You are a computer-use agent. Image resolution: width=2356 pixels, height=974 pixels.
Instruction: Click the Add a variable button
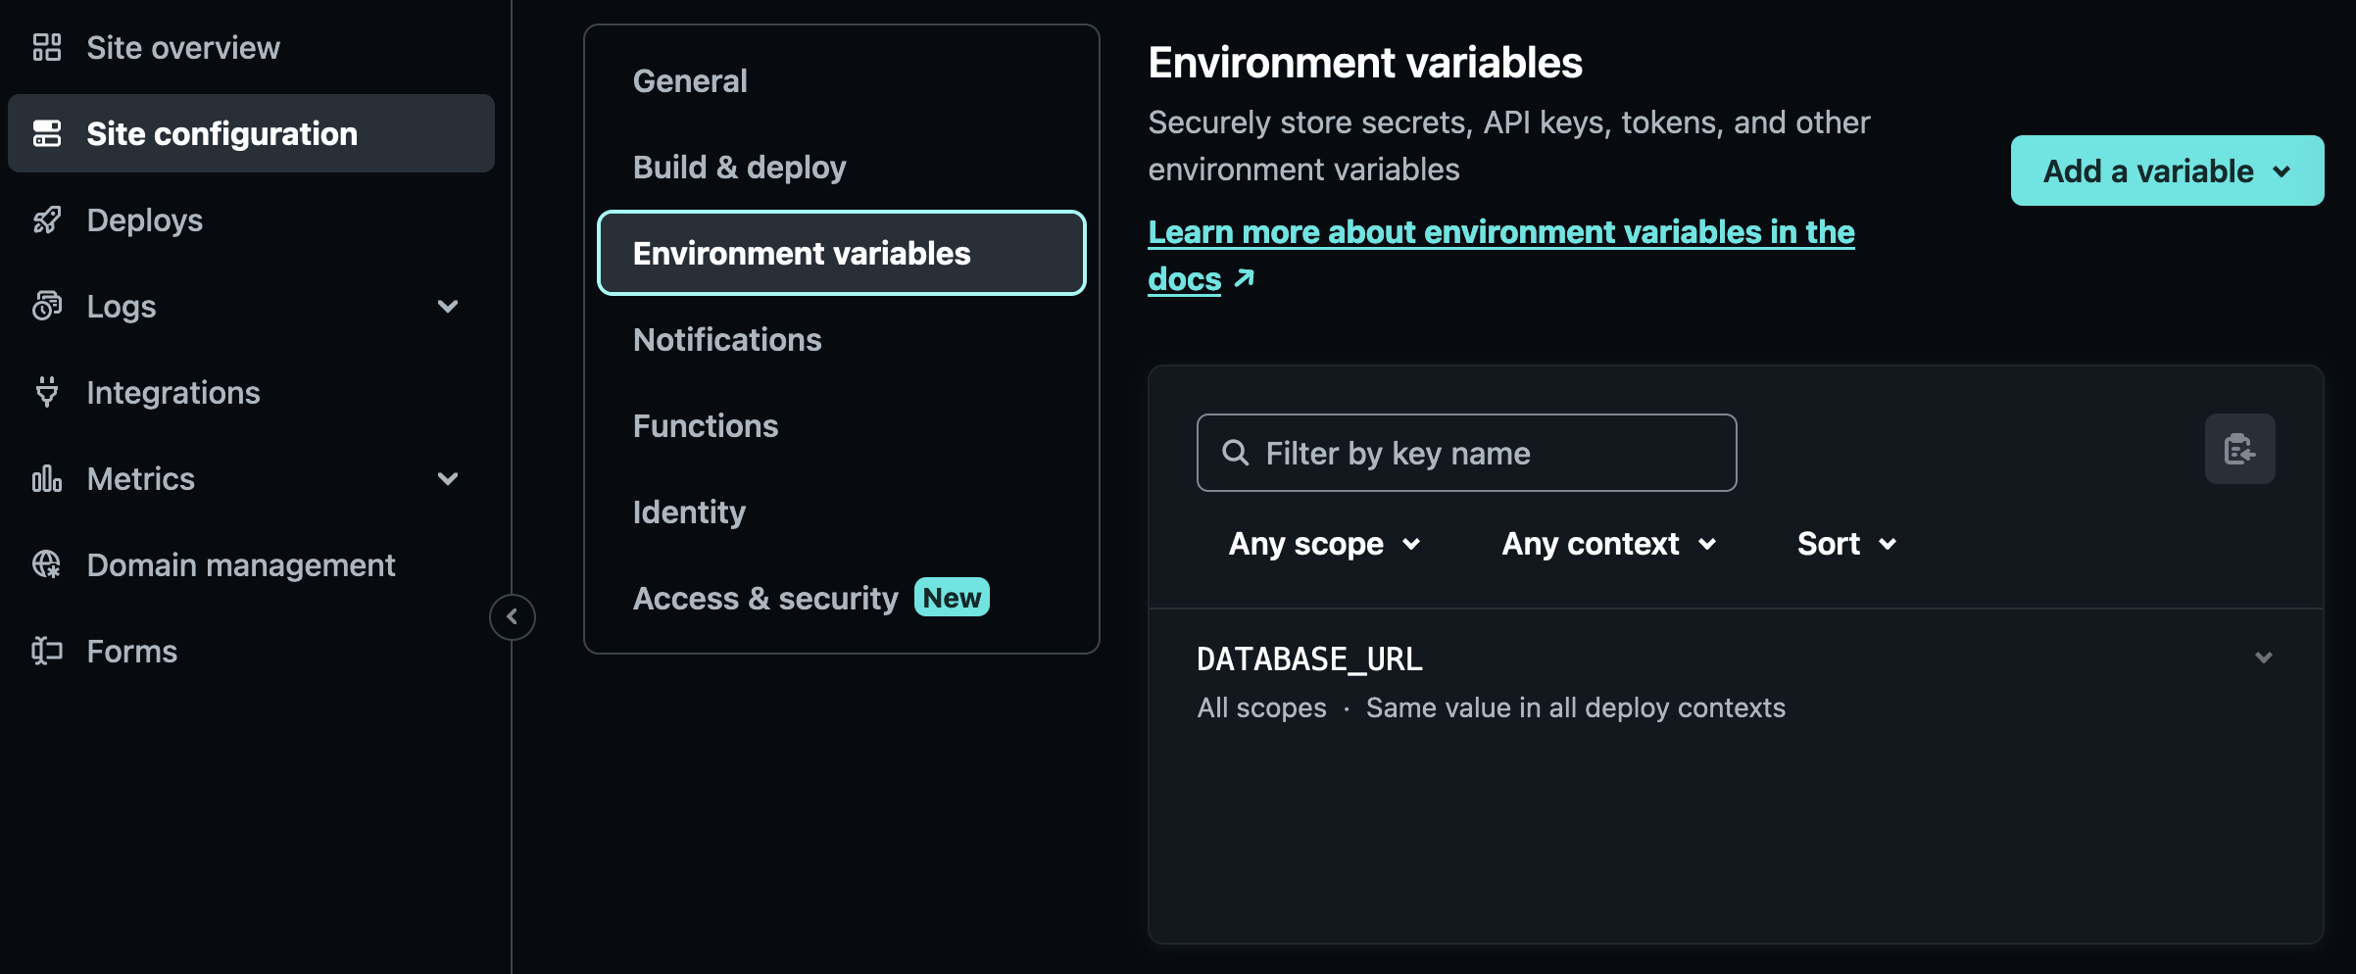(x=2166, y=170)
